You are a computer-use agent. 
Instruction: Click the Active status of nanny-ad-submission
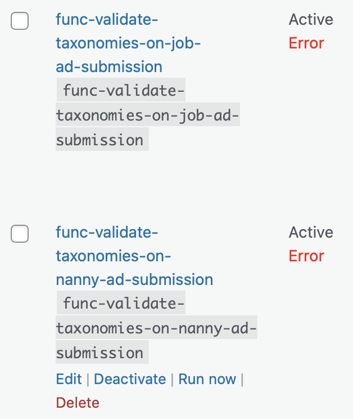coord(311,232)
